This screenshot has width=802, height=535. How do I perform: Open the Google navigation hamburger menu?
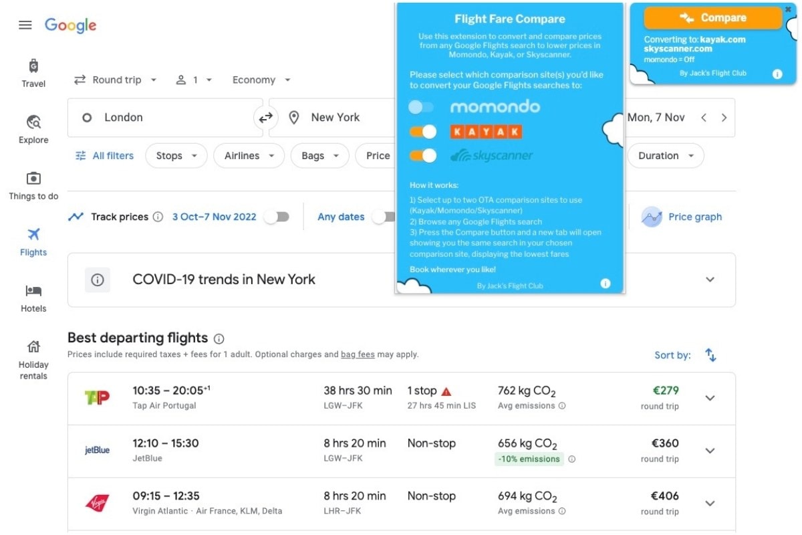[25, 25]
